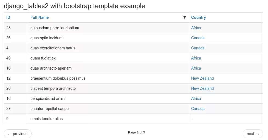The height and width of the screenshot is (140, 268).
Task: Open New Zealand link in row 12
Action: pyautogui.click(x=202, y=78)
